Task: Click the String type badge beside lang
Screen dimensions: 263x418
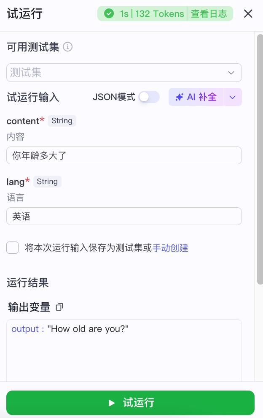Action: click(47, 182)
